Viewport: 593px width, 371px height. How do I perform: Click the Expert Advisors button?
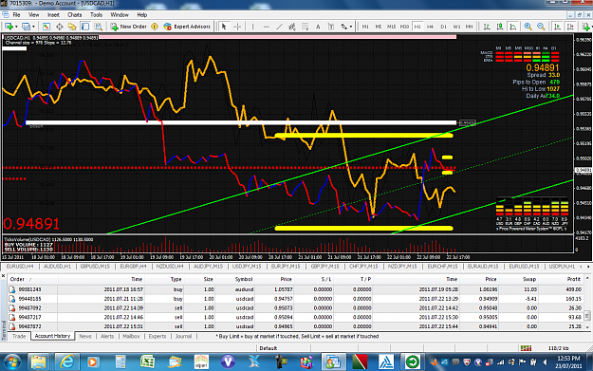click(187, 27)
